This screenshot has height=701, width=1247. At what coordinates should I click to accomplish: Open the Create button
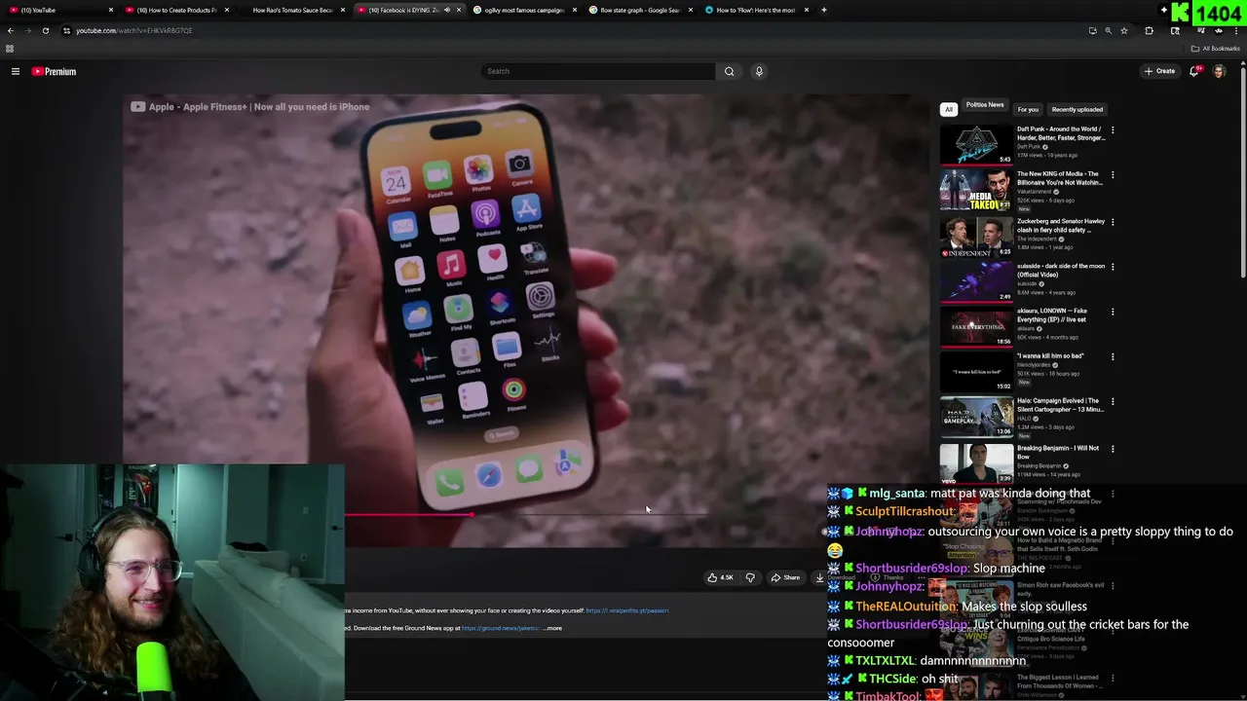click(1159, 71)
